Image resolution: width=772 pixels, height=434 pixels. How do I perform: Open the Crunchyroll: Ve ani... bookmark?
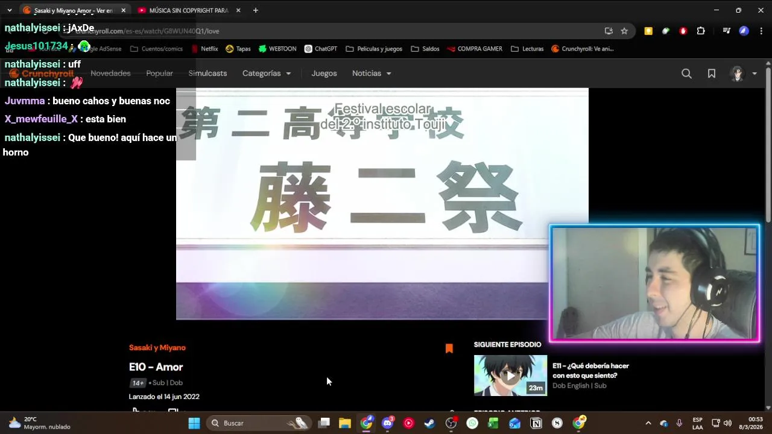[583, 49]
